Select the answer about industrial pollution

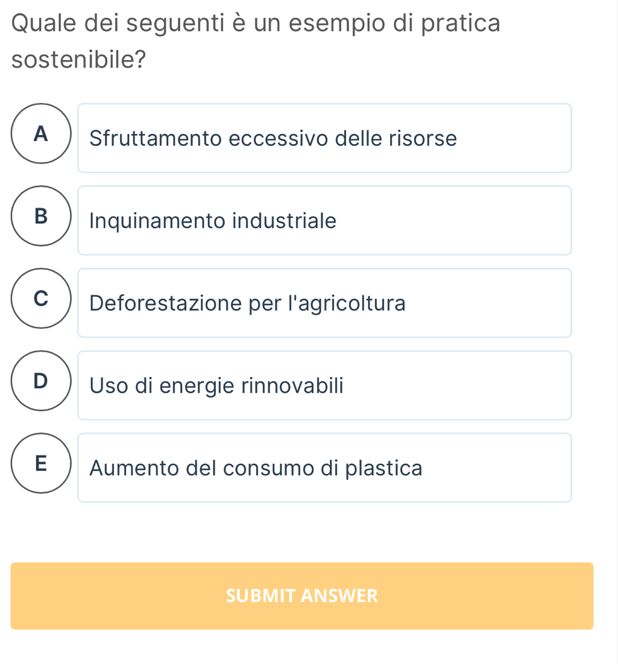[x=324, y=221]
